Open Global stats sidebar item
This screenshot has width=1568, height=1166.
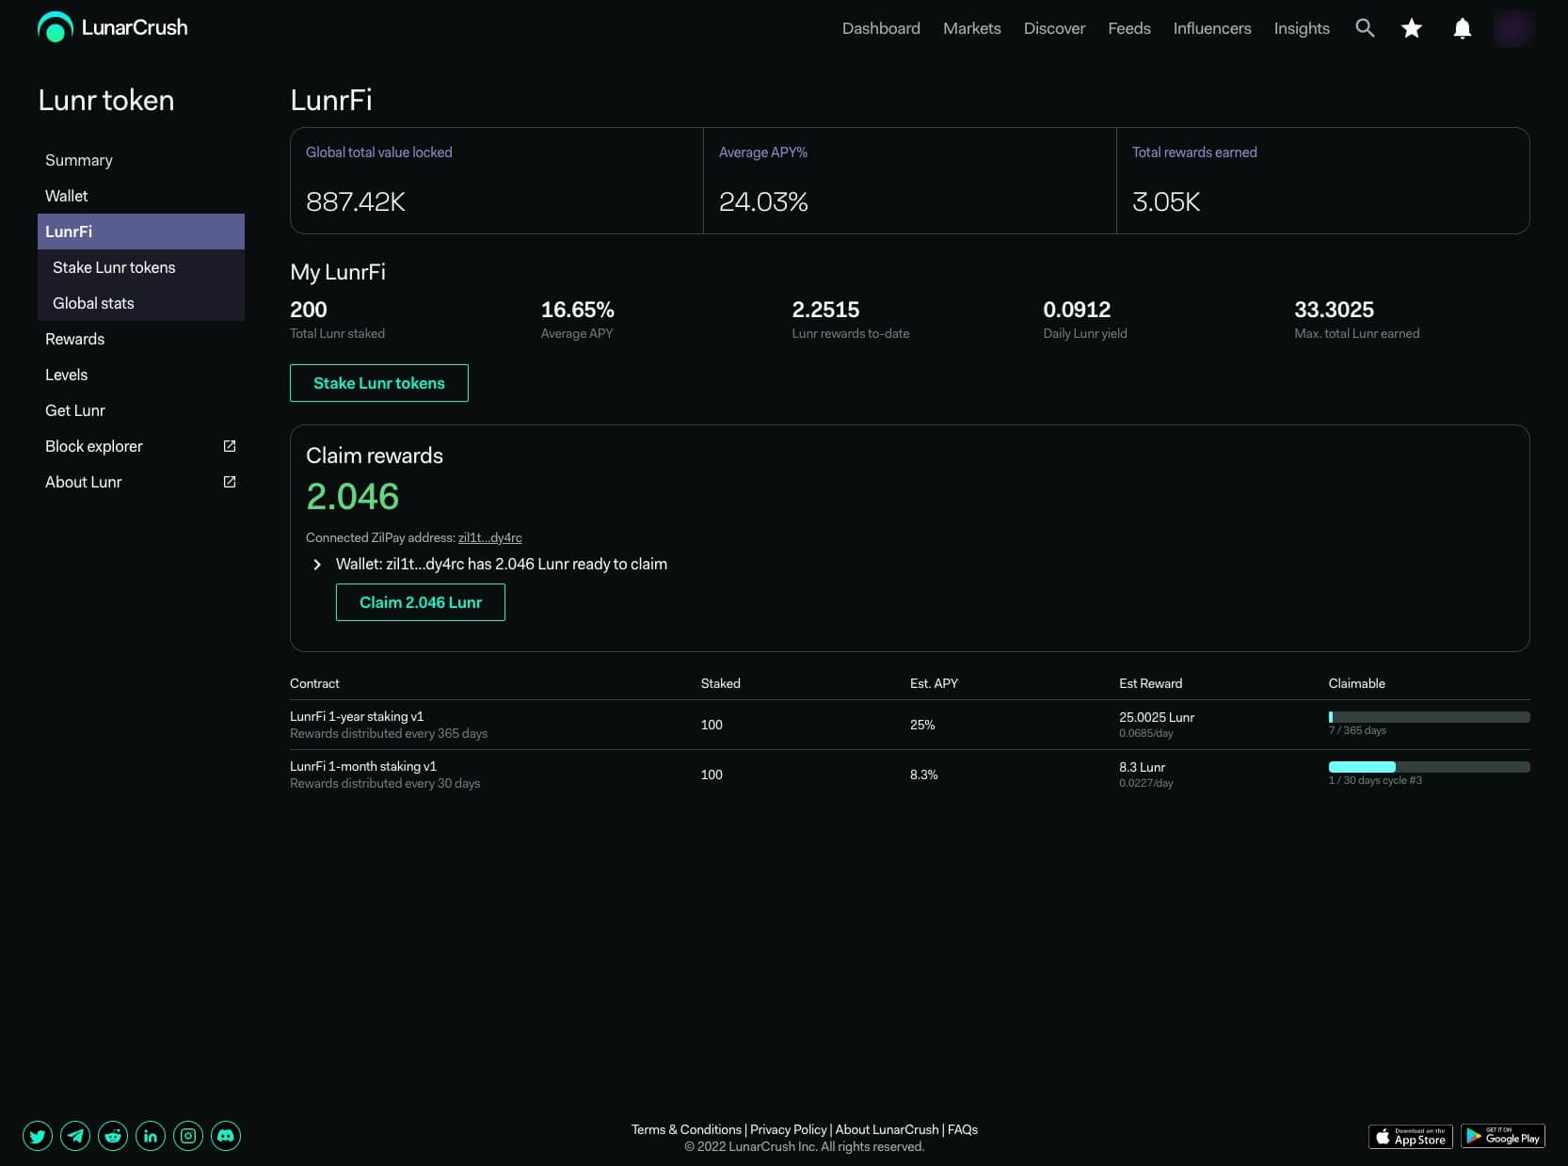click(x=141, y=303)
